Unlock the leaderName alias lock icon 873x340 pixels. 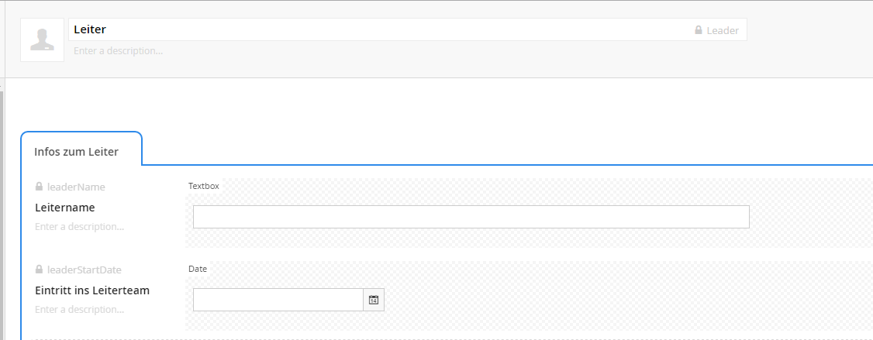[39, 187]
